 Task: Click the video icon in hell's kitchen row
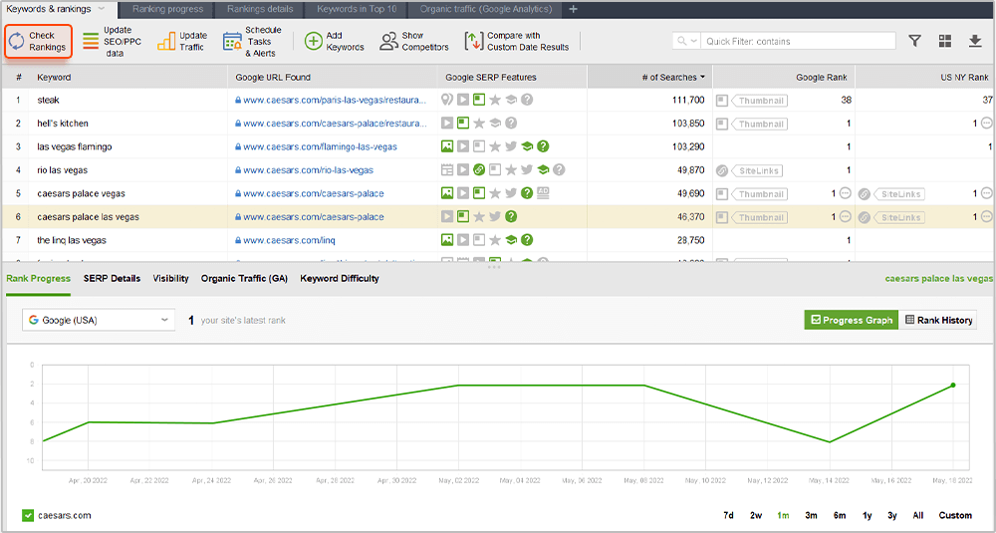(x=447, y=124)
